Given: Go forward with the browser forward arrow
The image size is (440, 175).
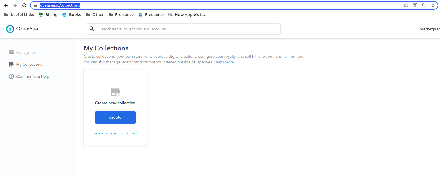Looking at the screenshot, I should 15,5.
